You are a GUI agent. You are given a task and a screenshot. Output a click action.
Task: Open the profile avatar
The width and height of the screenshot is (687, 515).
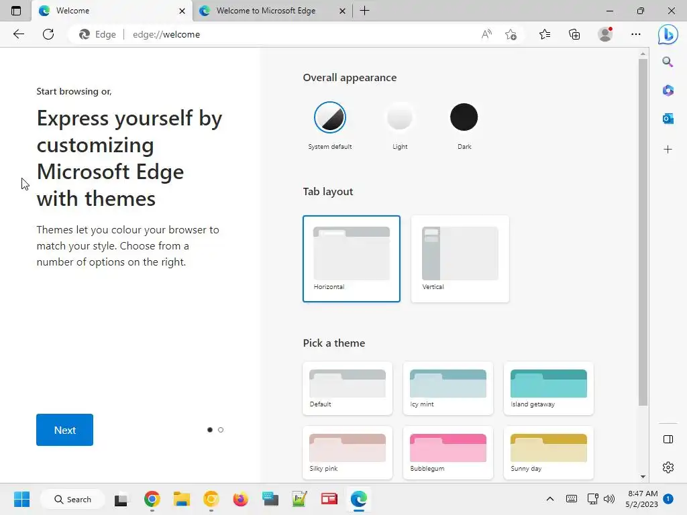tap(605, 34)
